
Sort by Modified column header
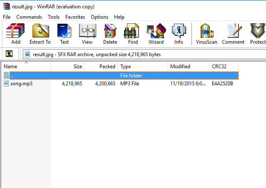[188, 67]
